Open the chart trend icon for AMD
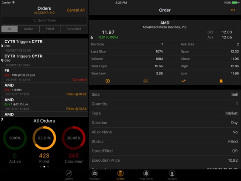This screenshot has width=241, height=181. coord(183,81)
